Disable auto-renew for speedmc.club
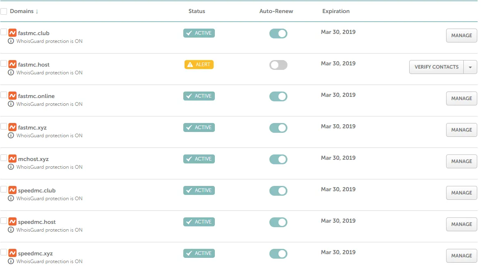 tap(278, 191)
